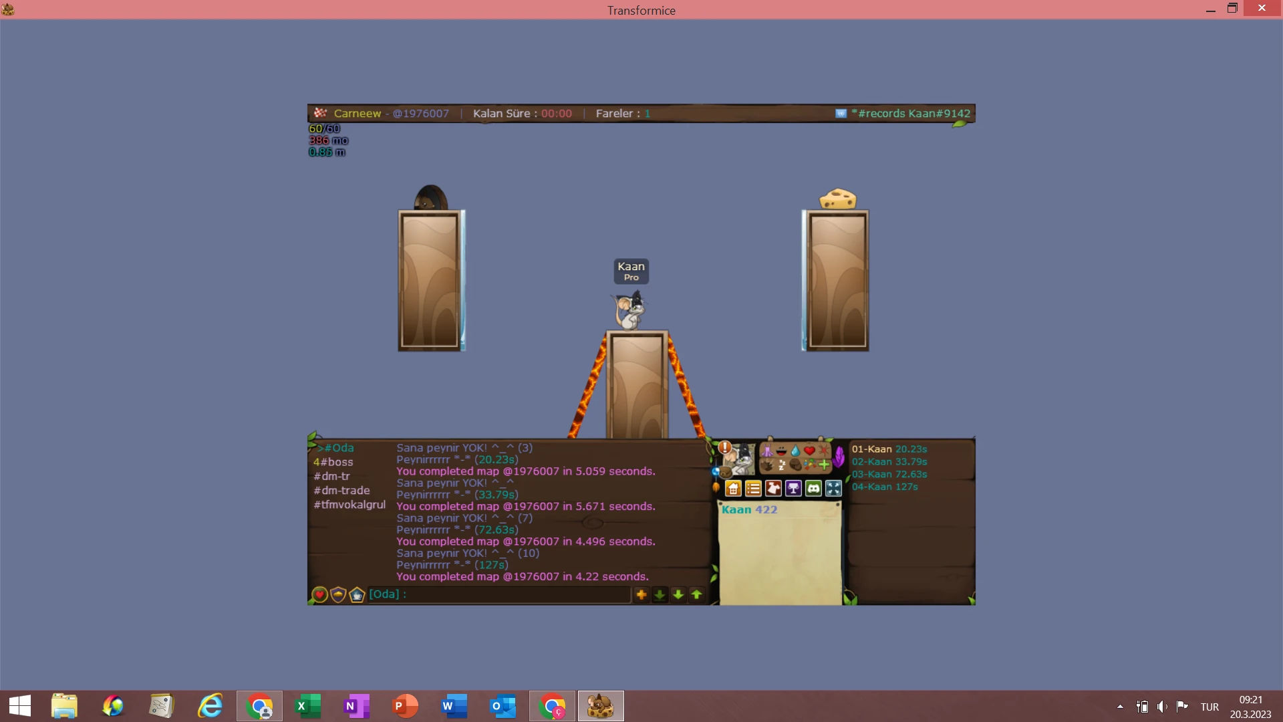Click the Kalan Süre timer 00:00

pos(523,114)
